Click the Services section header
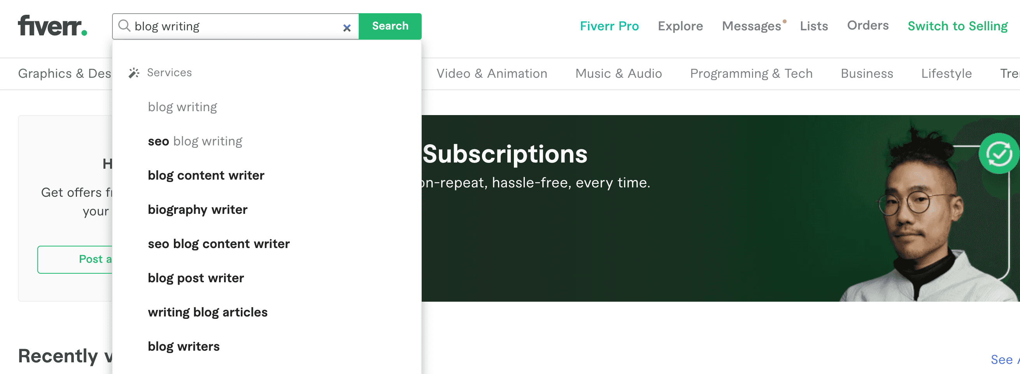 point(169,73)
